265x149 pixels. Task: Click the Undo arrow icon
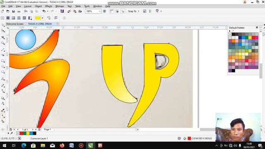(x=44, y=11)
